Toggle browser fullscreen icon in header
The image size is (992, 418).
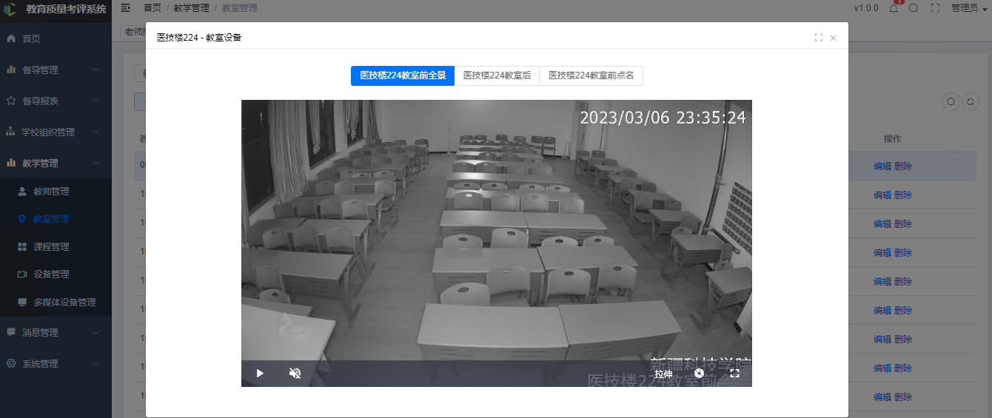tap(935, 8)
